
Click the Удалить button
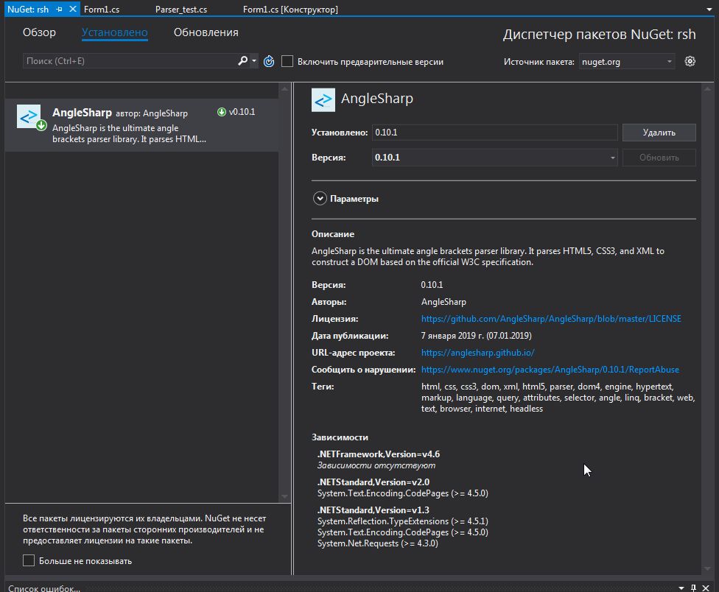[x=659, y=133]
